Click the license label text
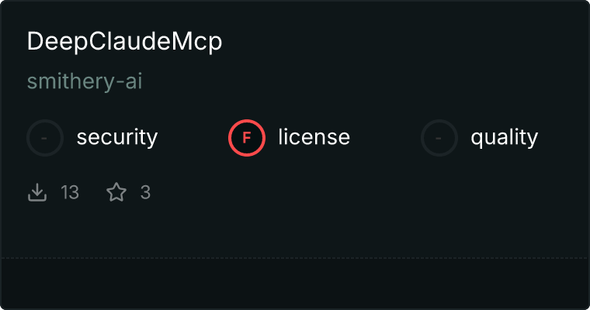This screenshot has height=310, width=590. [x=314, y=136]
